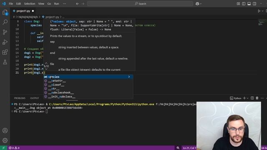Open the Go menu

click(49, 4)
